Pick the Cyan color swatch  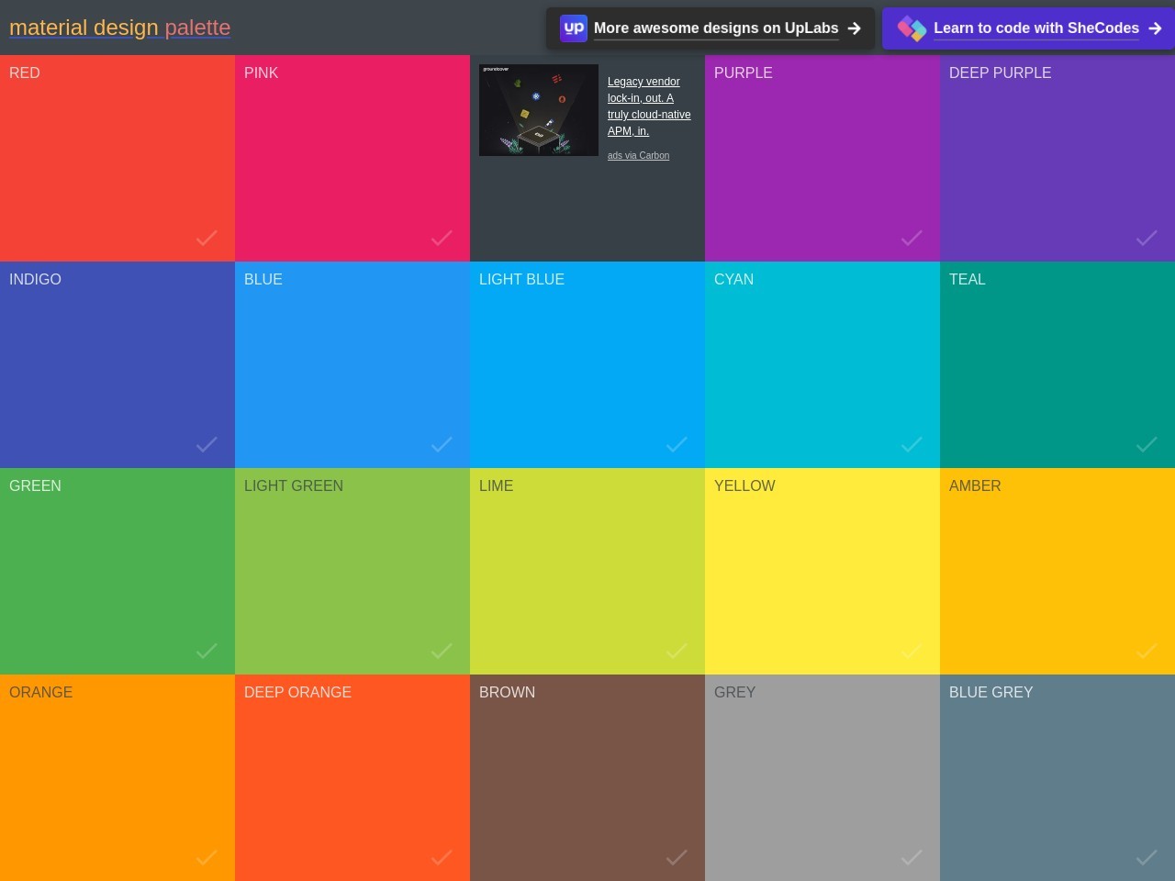822,364
